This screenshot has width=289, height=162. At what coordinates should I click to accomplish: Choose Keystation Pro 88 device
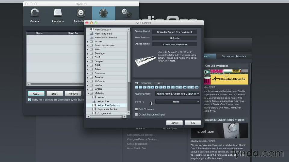tap(107, 109)
